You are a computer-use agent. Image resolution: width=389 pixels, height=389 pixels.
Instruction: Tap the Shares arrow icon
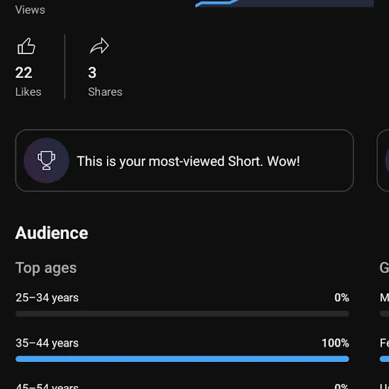pyautogui.click(x=99, y=46)
